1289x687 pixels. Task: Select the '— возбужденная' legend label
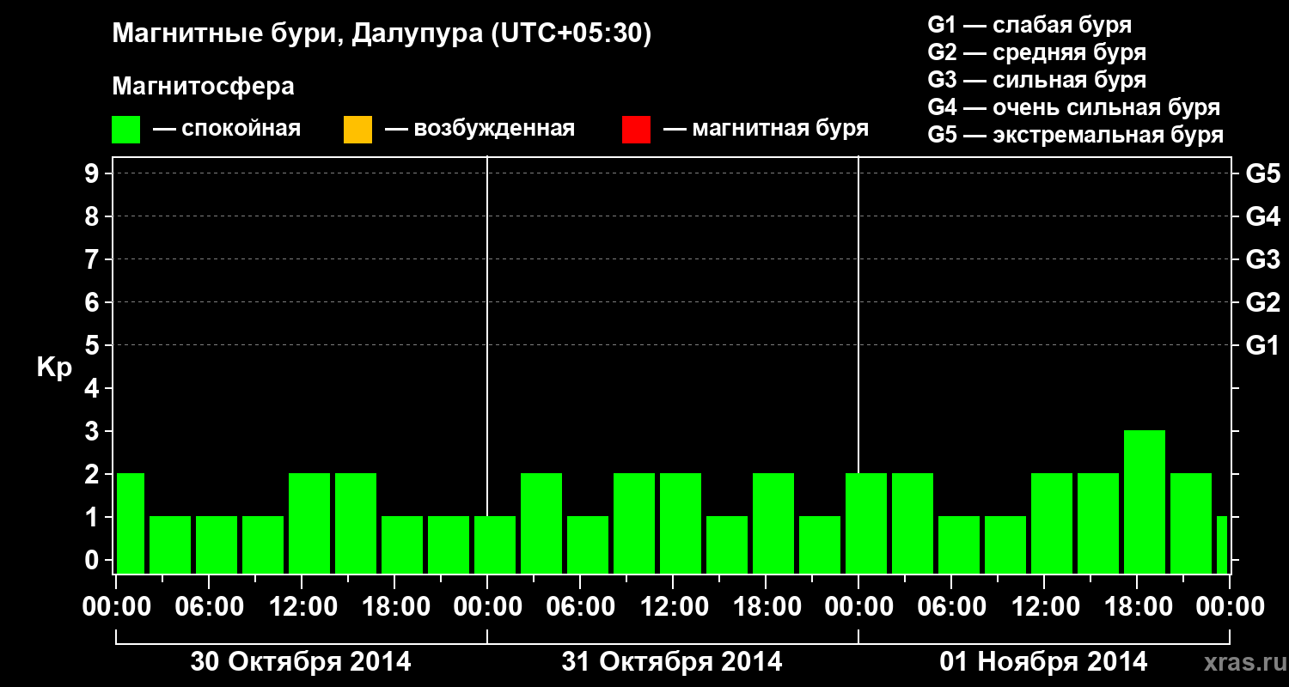point(480,130)
